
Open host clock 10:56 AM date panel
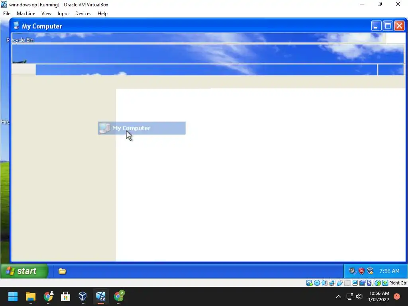(x=379, y=296)
